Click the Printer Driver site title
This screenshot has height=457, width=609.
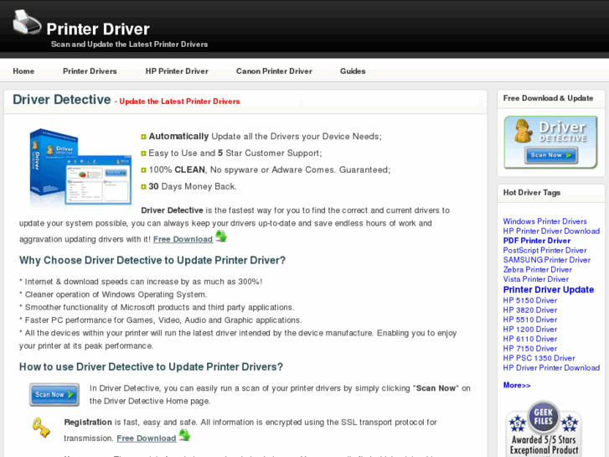(98, 29)
